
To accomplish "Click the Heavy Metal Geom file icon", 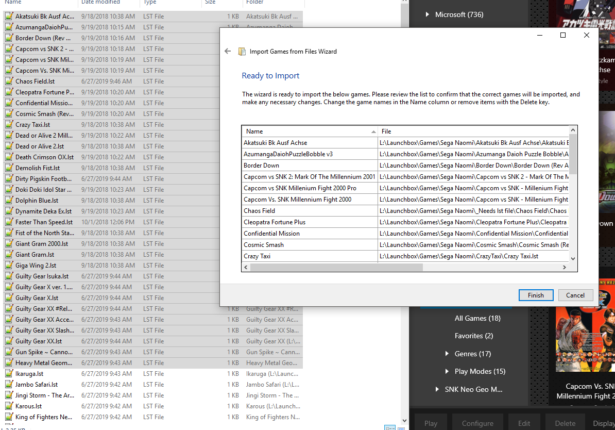I will tap(9, 363).
